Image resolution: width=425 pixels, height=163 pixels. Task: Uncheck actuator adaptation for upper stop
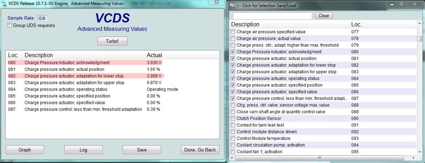(232, 72)
